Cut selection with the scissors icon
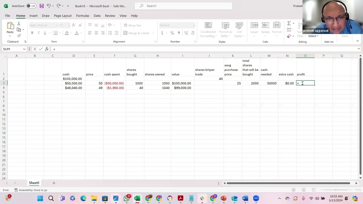Image resolution: width=363 pixels, height=204 pixels. (19, 24)
